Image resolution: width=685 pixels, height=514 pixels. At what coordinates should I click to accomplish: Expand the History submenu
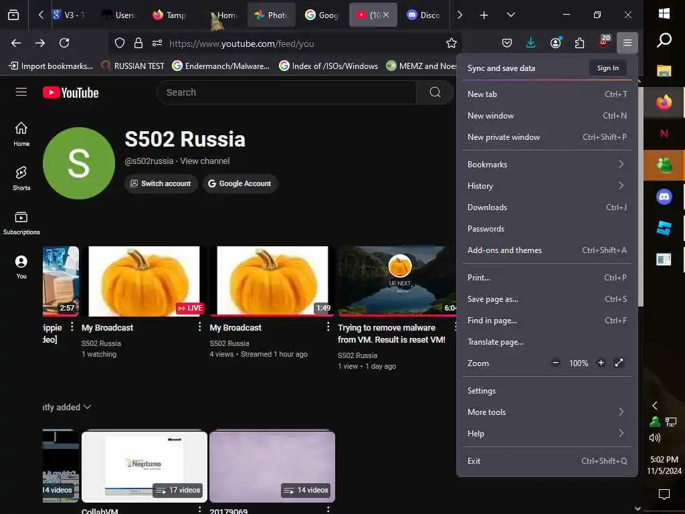547,186
